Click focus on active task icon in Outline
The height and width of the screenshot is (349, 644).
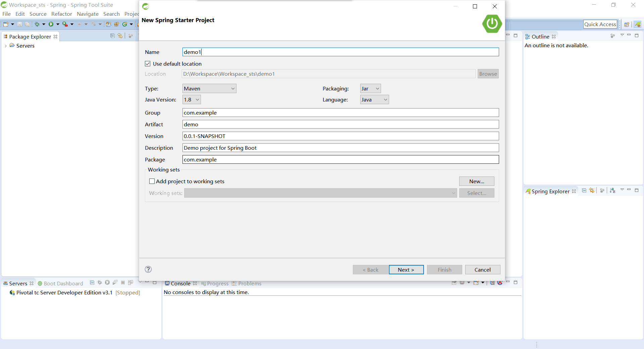click(x=612, y=36)
